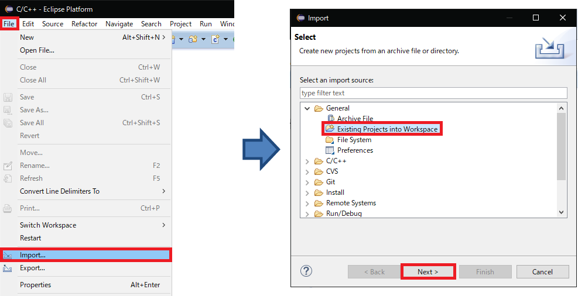
Task: Click the Rename pencil icon in File menu
Action: pos(8,166)
